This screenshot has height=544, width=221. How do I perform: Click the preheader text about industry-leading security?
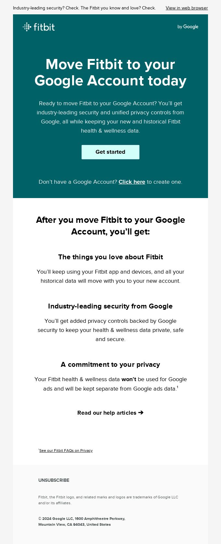click(x=84, y=8)
